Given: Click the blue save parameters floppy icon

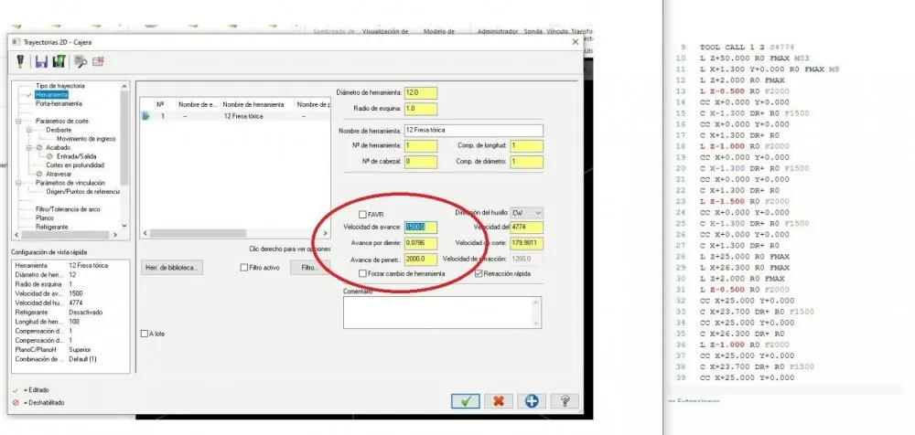Looking at the screenshot, I should coord(41,61).
